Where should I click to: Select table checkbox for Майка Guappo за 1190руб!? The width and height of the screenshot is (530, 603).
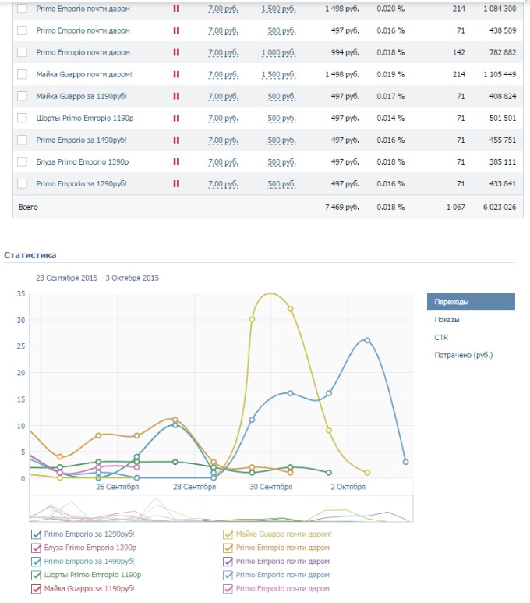point(23,96)
